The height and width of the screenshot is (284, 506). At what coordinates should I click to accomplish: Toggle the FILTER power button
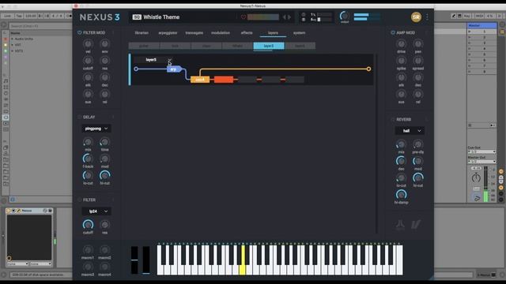pyautogui.click(x=79, y=200)
